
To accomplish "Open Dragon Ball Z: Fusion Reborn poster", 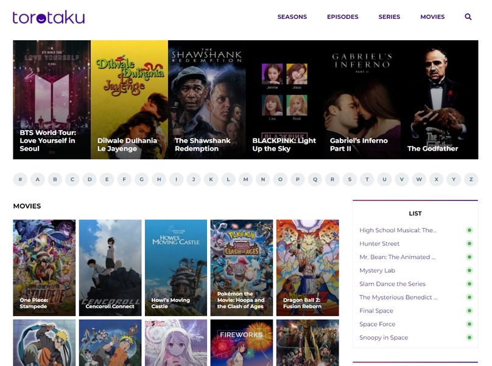I will pos(307,268).
